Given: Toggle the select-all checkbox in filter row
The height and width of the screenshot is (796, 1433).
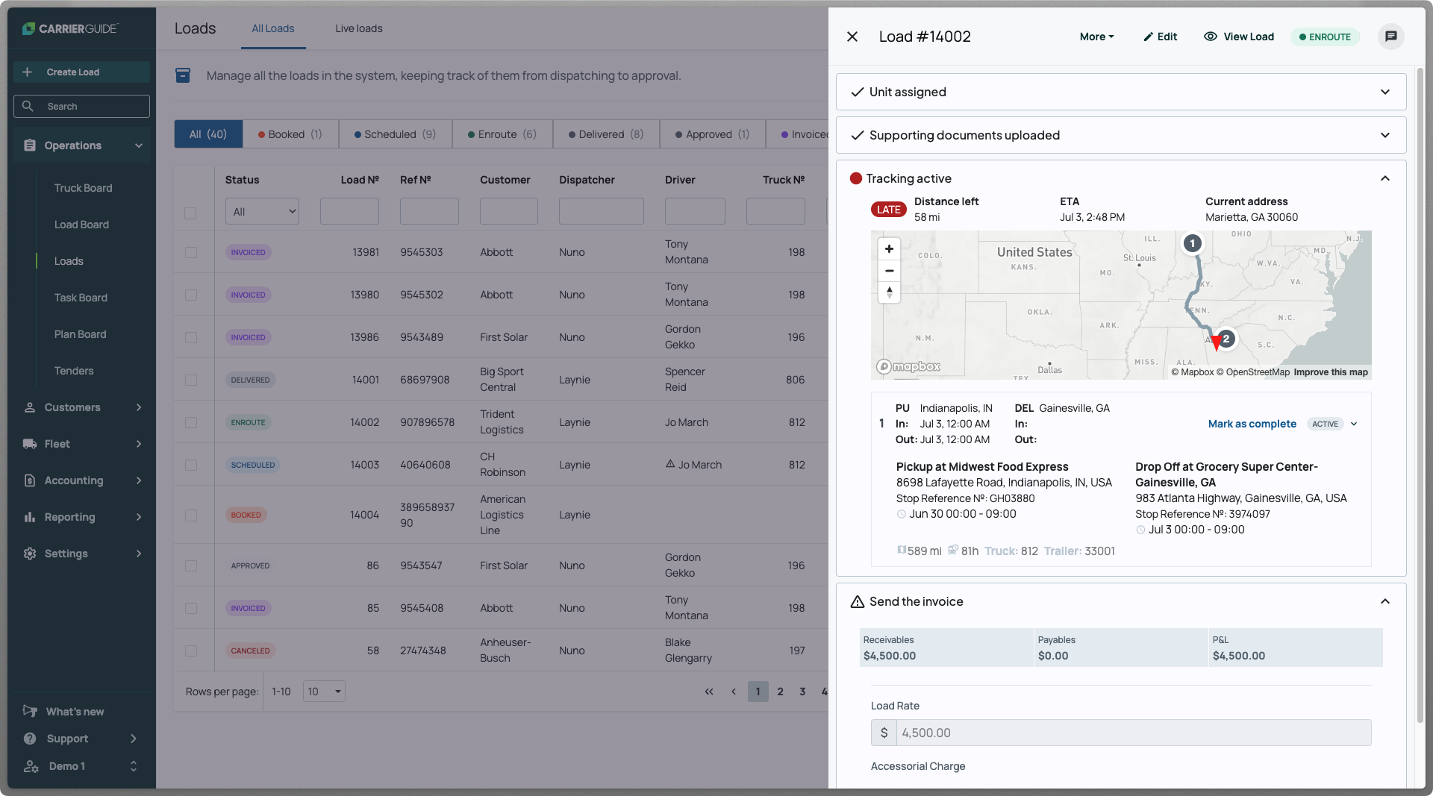Looking at the screenshot, I should click(190, 213).
